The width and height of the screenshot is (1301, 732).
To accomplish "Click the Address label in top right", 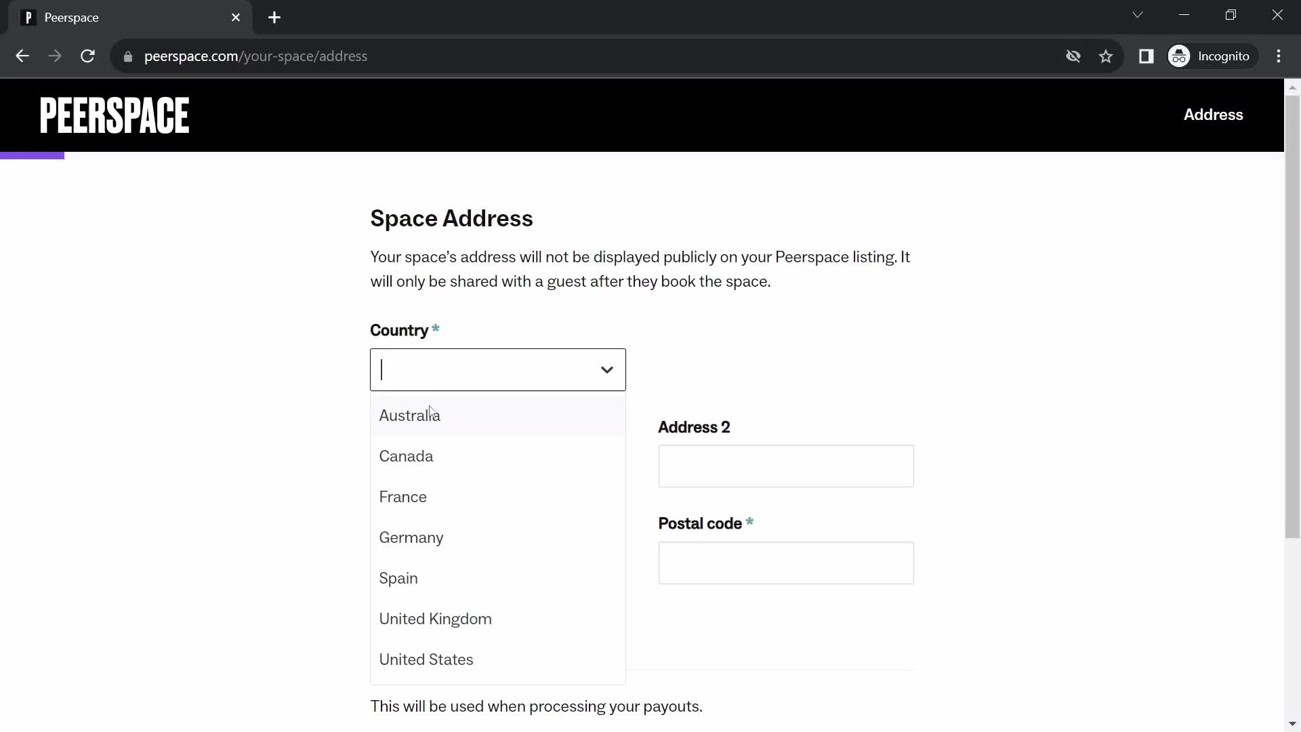I will [1214, 115].
